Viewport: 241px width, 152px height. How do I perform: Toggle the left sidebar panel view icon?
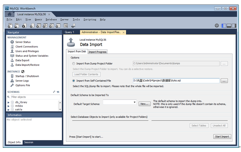point(224,26)
